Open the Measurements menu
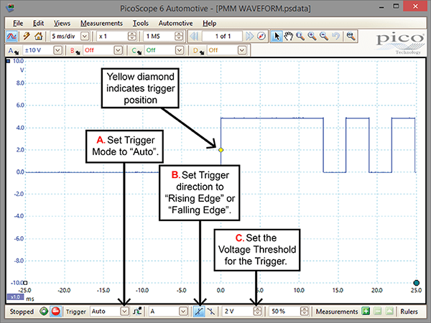The height and width of the screenshot is (323, 431). coord(101,24)
